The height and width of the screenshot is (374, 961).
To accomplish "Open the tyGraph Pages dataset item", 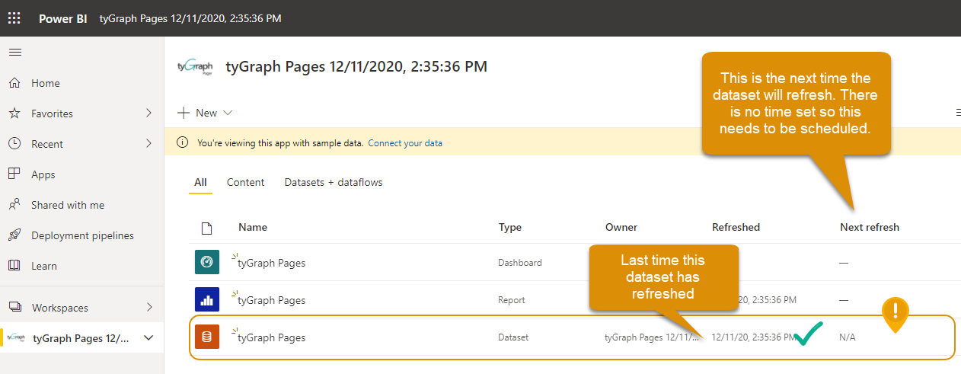I will (x=272, y=337).
